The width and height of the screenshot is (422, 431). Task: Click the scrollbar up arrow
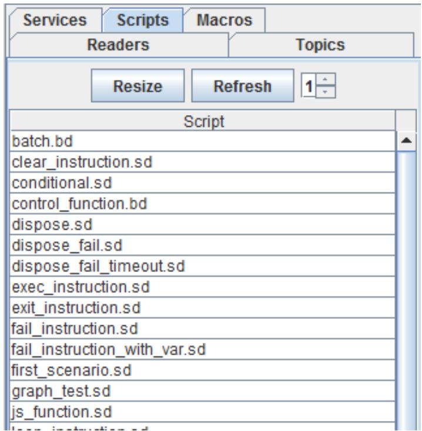point(406,142)
